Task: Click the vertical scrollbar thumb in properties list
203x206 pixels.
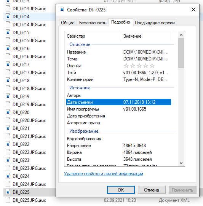Action: click(x=181, y=53)
